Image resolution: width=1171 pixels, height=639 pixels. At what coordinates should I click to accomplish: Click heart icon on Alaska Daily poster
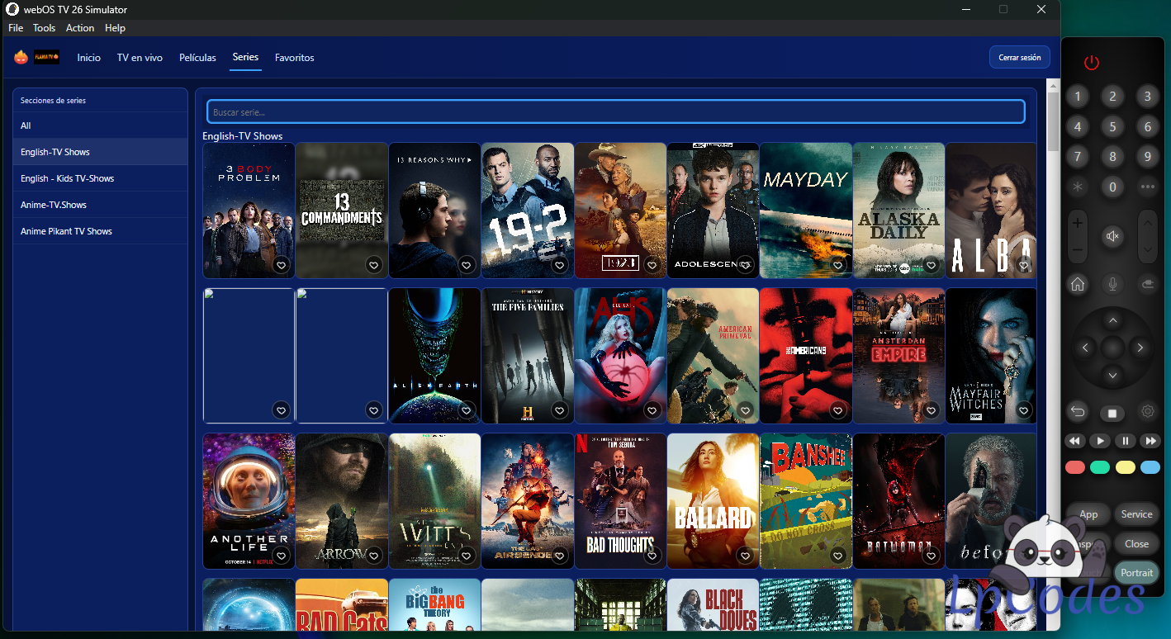tap(931, 265)
